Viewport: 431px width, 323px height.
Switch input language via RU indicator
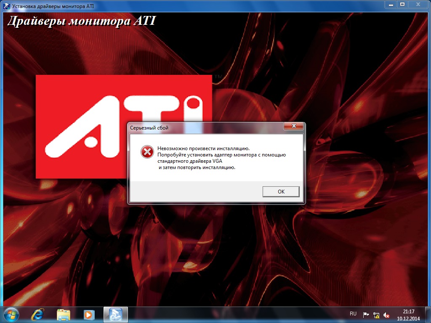pos(353,314)
